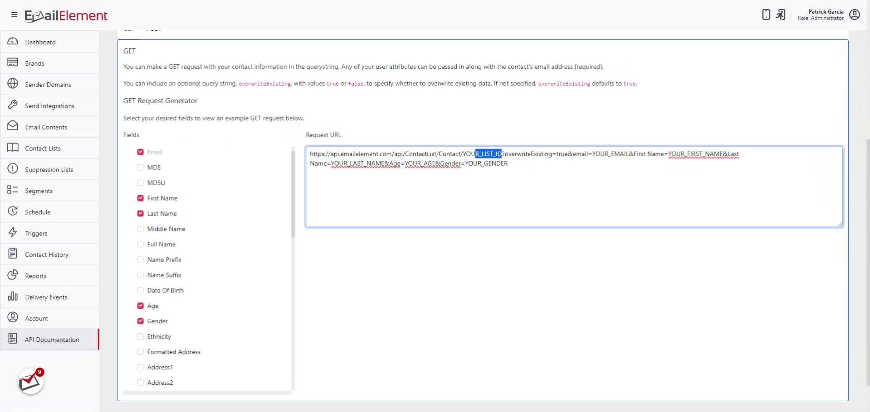Click the Delivery Events bar chart icon
This screenshot has height=412, width=870.
pyautogui.click(x=13, y=297)
